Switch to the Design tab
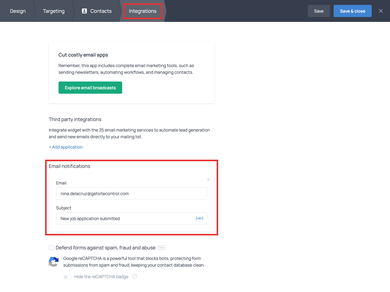Screen dimensions: 390x292 (x=18, y=11)
